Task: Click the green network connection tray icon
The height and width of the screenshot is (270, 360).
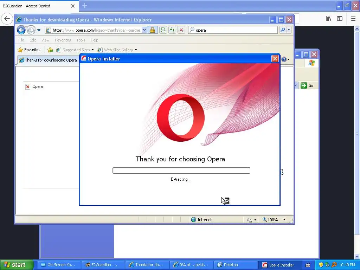Action: [327, 265]
